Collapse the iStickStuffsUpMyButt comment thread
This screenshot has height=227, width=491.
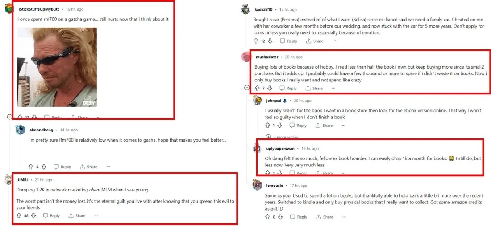(9, 117)
